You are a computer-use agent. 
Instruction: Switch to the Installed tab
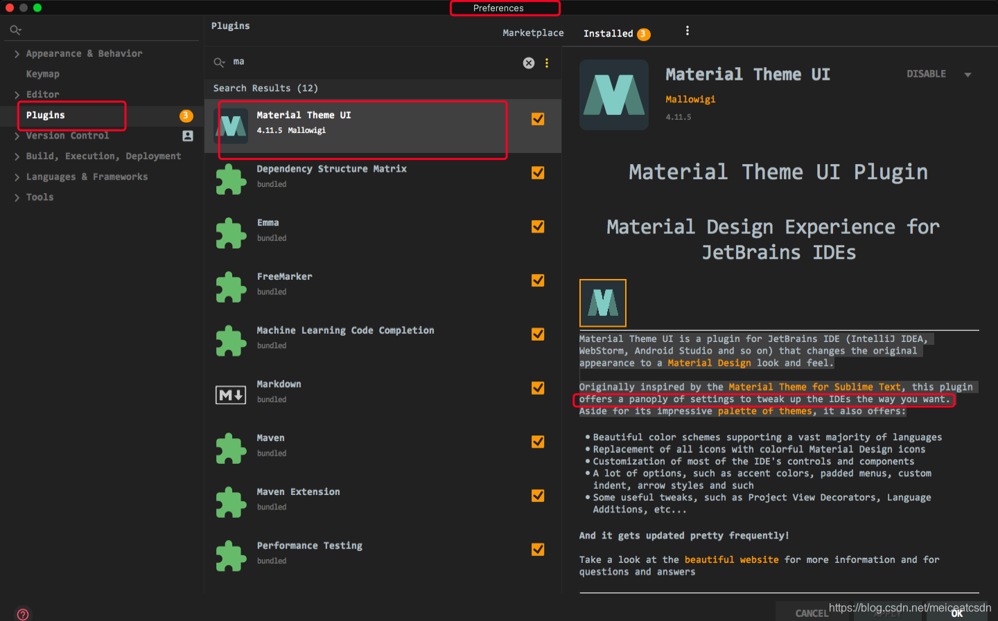pos(608,34)
